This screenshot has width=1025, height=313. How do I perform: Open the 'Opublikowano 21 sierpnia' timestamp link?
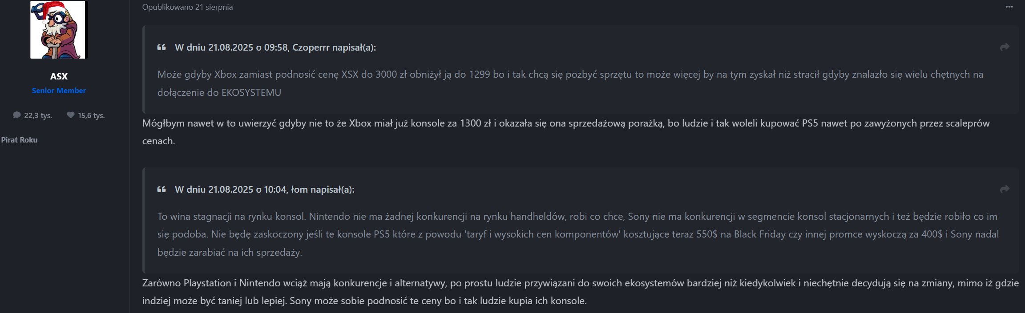(x=187, y=7)
